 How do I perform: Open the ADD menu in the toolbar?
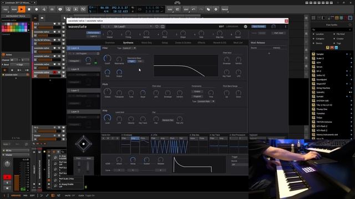click(x=170, y=9)
